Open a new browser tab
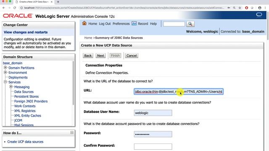 pos(58,2)
